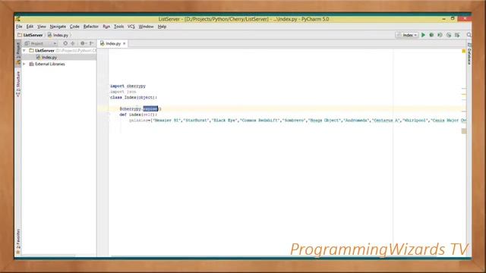The height and width of the screenshot is (273, 486).
Task: Open the File menu
Action: pyautogui.click(x=19, y=27)
